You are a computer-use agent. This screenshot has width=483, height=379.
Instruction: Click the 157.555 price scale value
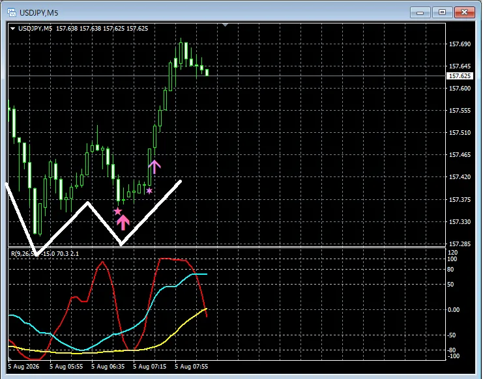pyautogui.click(x=460, y=111)
